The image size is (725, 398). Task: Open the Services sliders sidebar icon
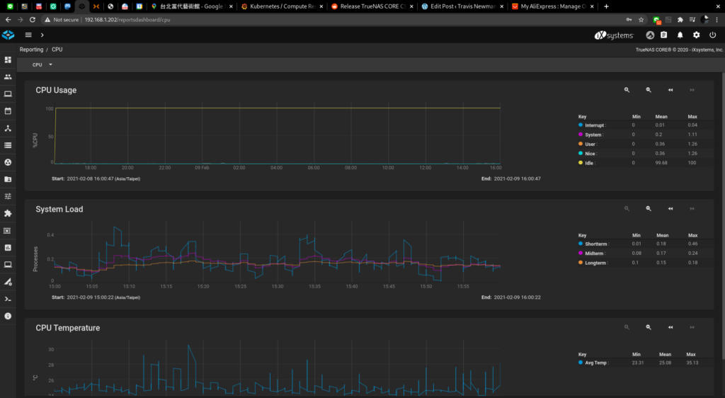click(x=8, y=196)
